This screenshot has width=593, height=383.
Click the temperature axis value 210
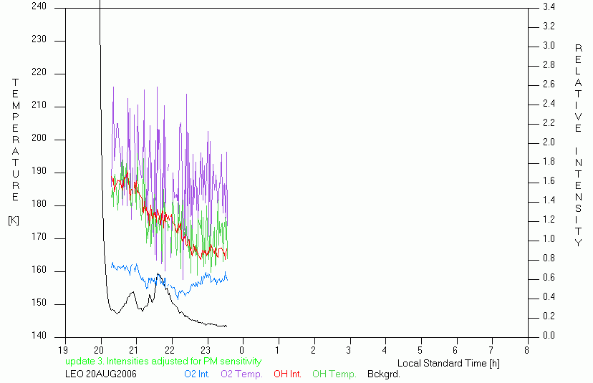tap(39, 105)
